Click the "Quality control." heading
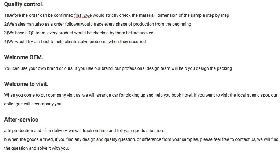The width and height of the screenshot is (280, 153). (x=23, y=4)
